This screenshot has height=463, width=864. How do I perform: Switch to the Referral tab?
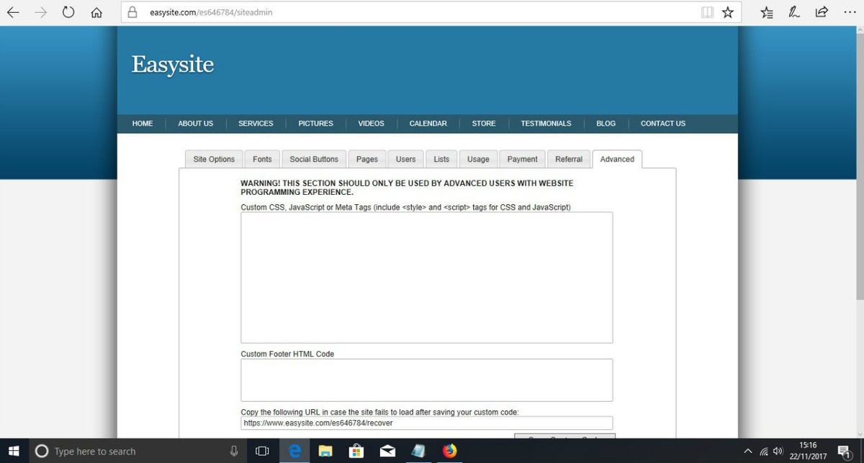click(x=569, y=159)
